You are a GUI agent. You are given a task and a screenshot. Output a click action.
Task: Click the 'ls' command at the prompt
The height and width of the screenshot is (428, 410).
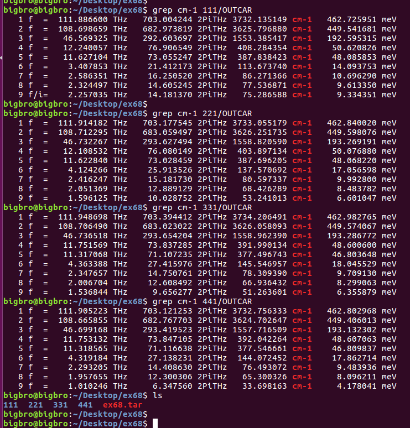(x=158, y=396)
